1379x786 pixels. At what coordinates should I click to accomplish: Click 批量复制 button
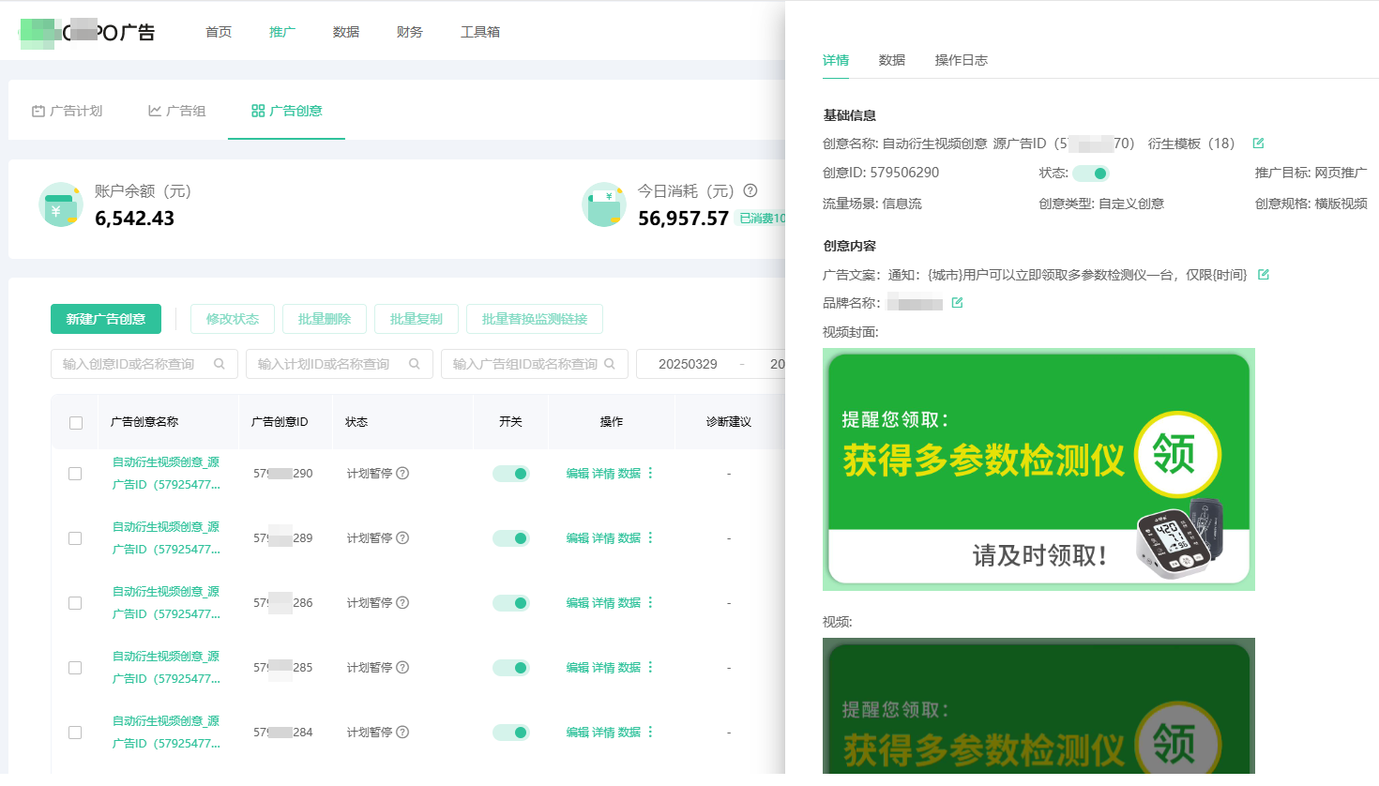417,319
